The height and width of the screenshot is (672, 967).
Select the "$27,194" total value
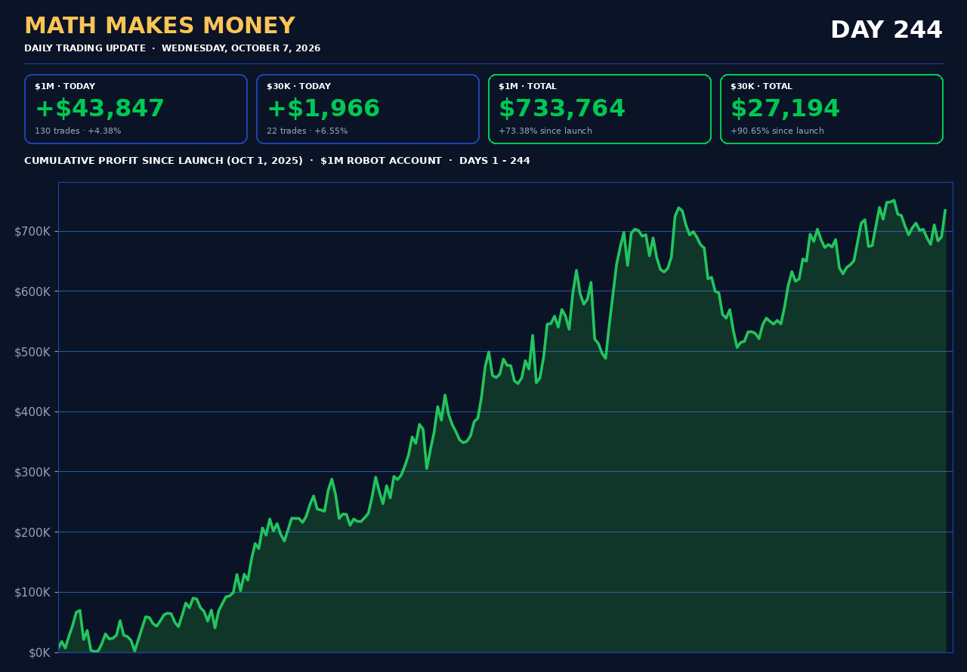coord(785,109)
